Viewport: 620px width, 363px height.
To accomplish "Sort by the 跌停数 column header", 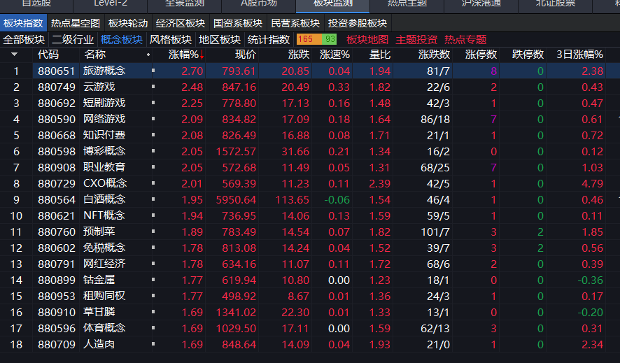I will 528,55.
